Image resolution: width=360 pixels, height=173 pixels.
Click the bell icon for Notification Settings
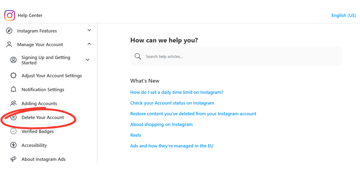tap(13, 89)
